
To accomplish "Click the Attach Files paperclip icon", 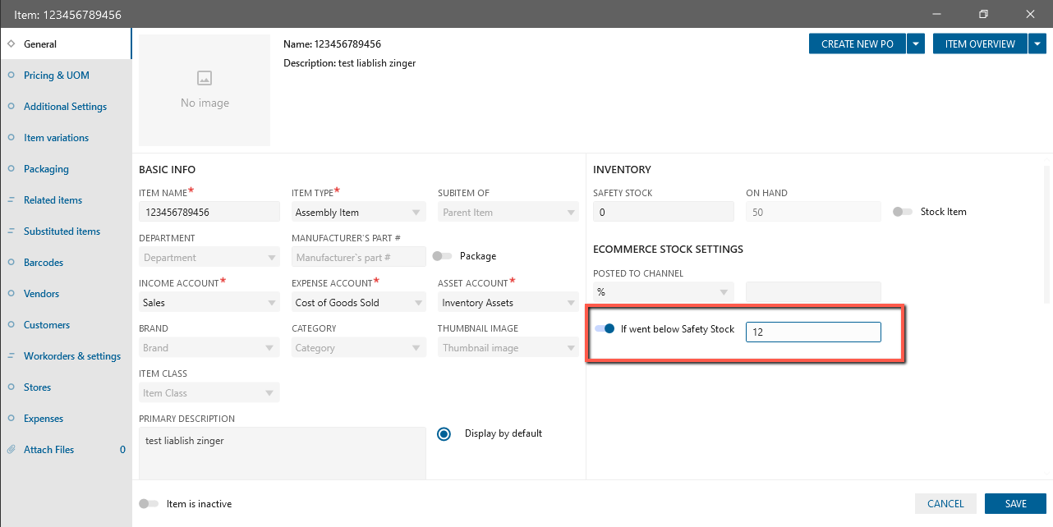I will click(11, 450).
